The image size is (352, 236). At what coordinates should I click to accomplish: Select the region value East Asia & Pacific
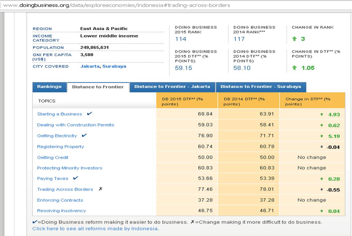click(x=104, y=29)
